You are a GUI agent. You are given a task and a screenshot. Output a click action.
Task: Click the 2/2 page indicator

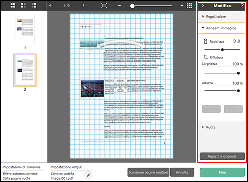[x=67, y=6]
